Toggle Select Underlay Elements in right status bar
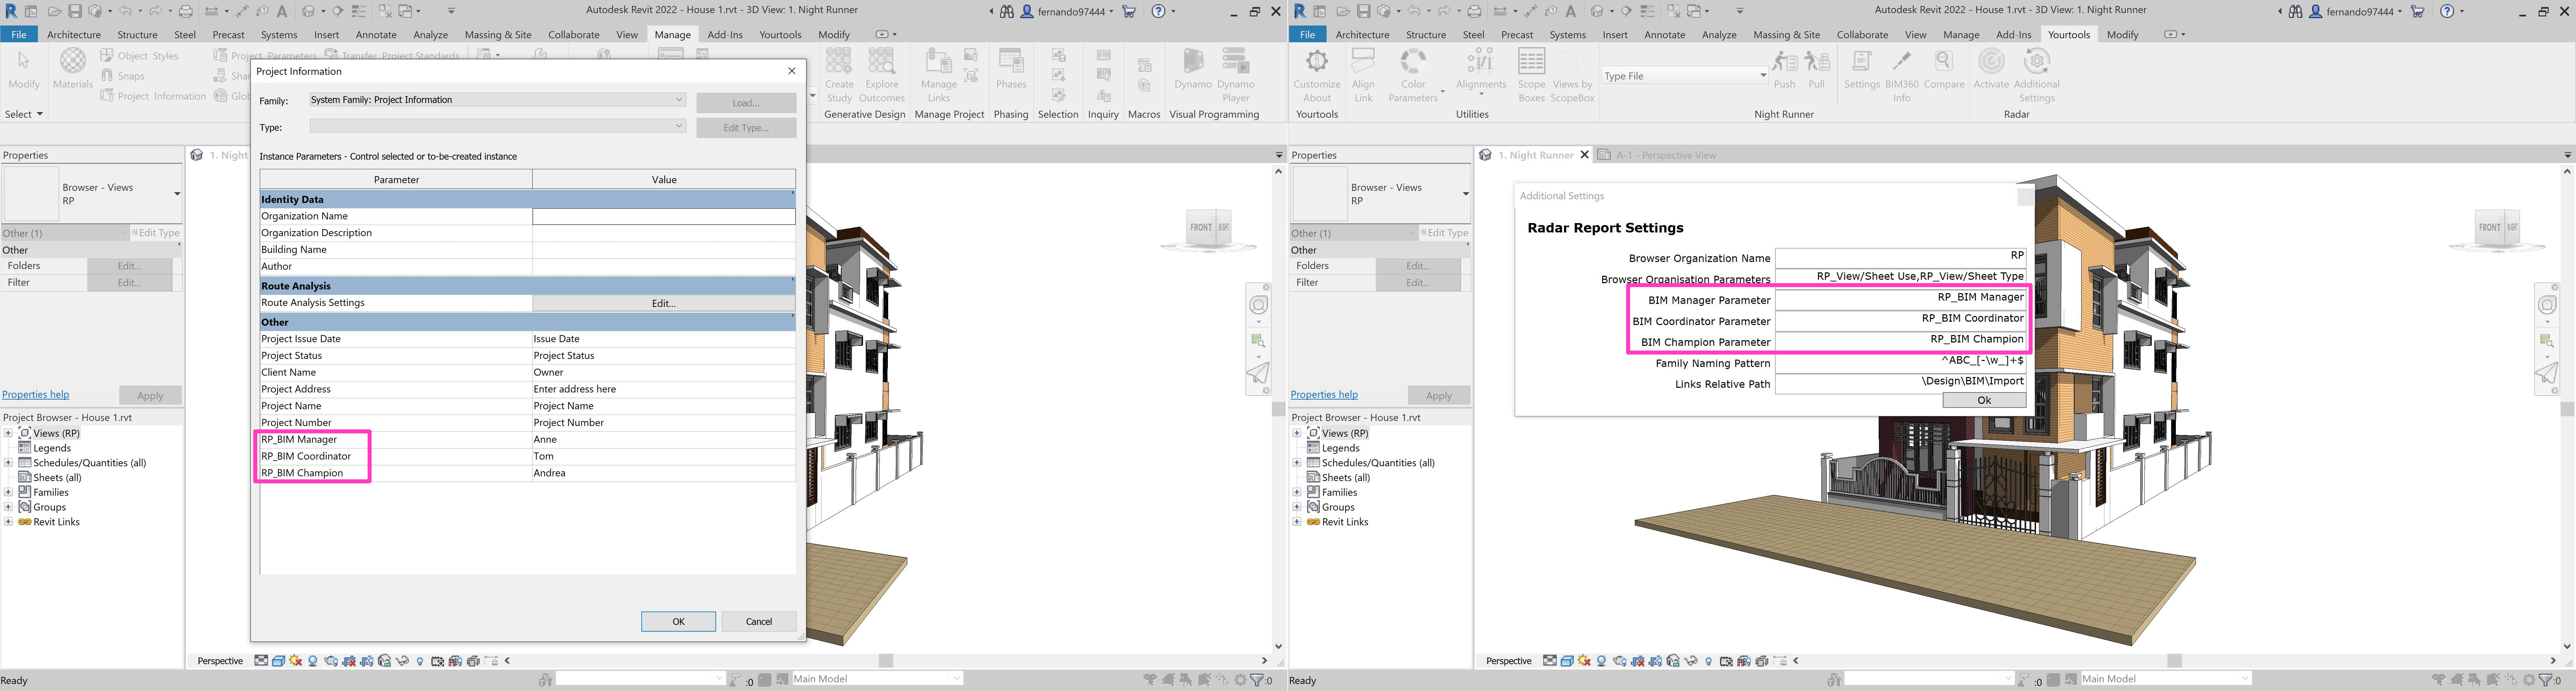The width and height of the screenshot is (2576, 691). click(2457, 680)
